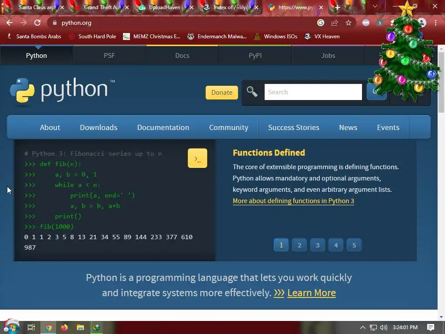Click the Google icon in the address bar

(x=321, y=23)
